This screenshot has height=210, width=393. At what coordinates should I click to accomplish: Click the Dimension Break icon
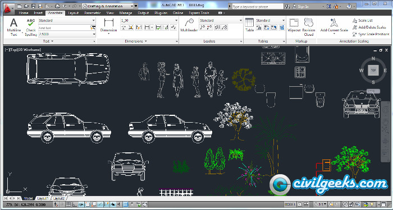click(124, 27)
